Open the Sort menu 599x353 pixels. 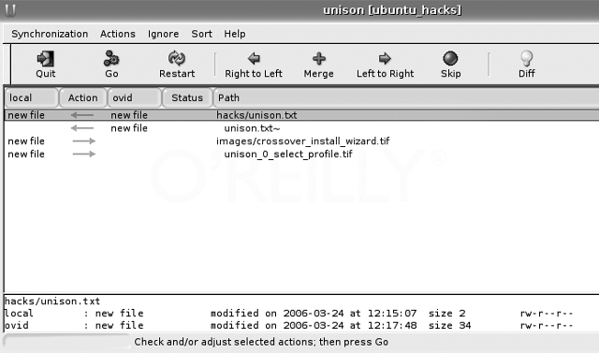202,34
